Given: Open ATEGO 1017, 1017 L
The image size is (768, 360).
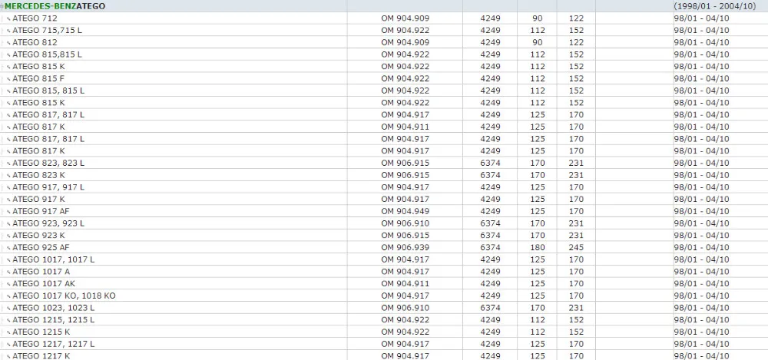Looking at the screenshot, I should pos(54,259).
